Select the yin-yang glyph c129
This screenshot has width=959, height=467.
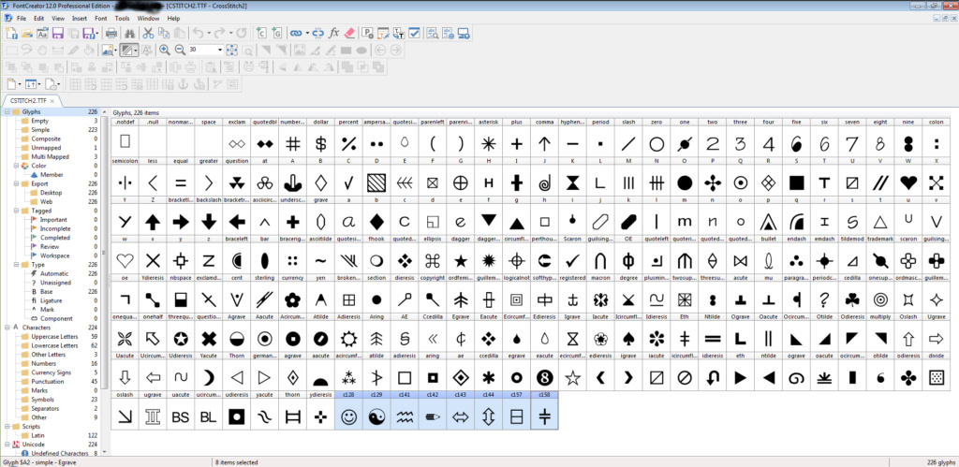point(376,415)
